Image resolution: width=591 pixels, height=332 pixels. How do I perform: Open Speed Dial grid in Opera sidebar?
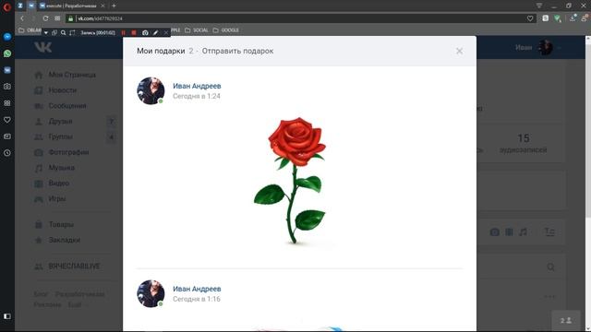pyautogui.click(x=7, y=103)
